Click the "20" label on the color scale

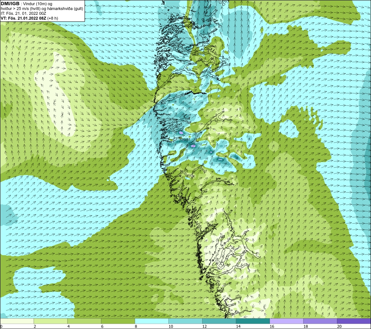click(x=339, y=327)
